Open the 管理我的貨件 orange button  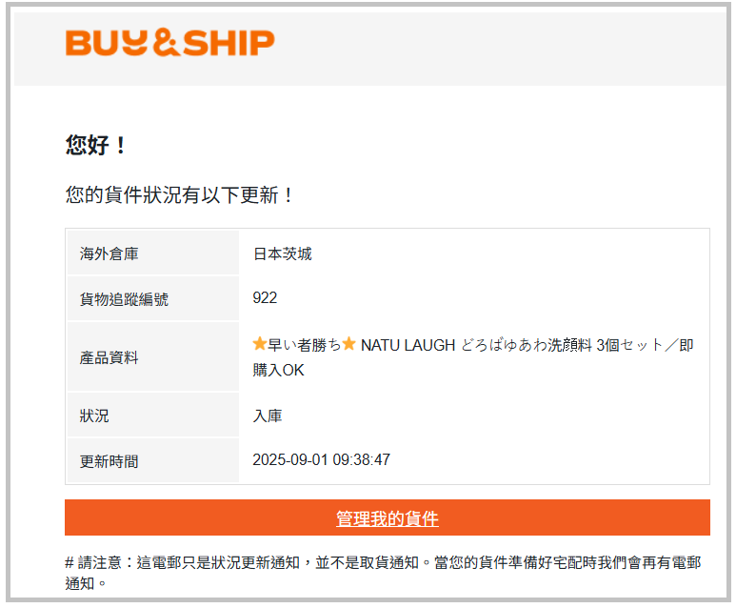[x=387, y=518]
